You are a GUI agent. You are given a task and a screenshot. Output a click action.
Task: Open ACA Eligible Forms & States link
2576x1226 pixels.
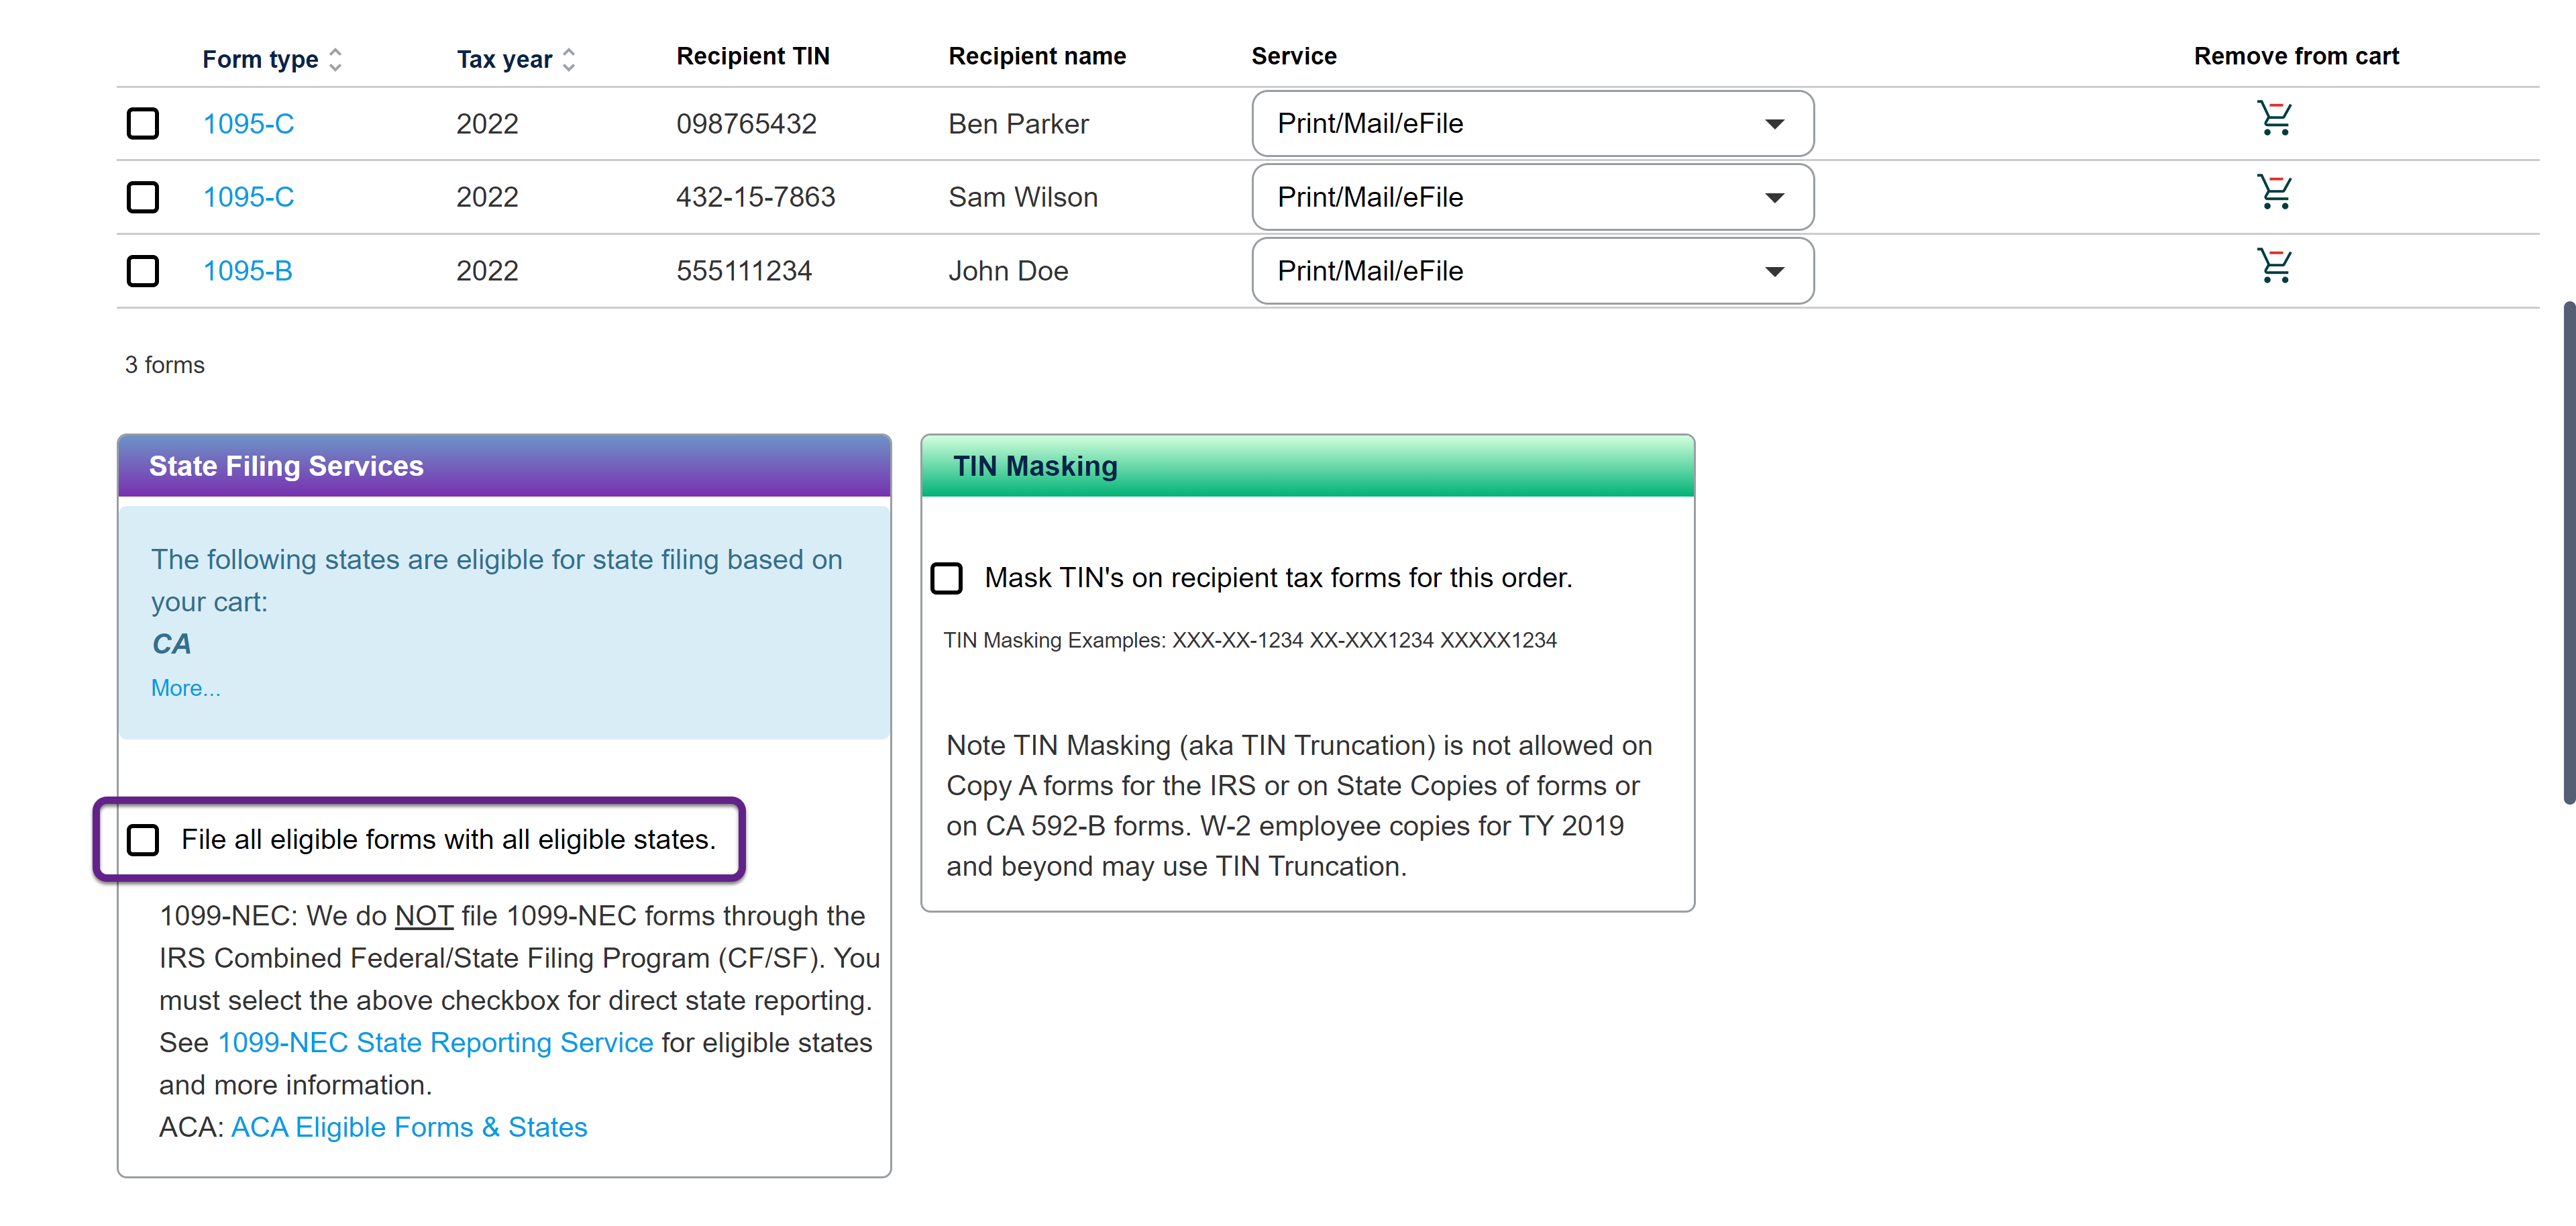tap(409, 1127)
